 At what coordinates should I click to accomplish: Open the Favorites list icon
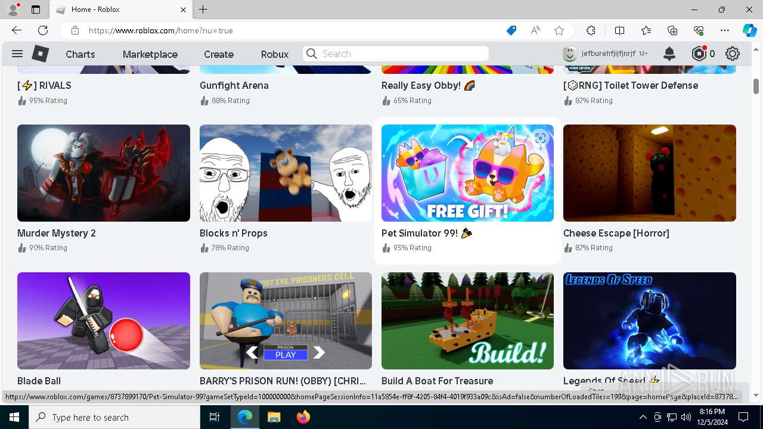(646, 30)
